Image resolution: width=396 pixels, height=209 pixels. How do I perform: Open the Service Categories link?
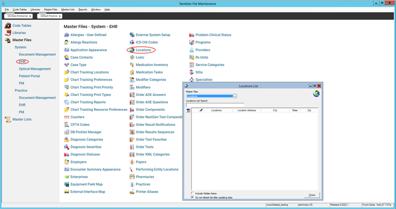tap(210, 65)
